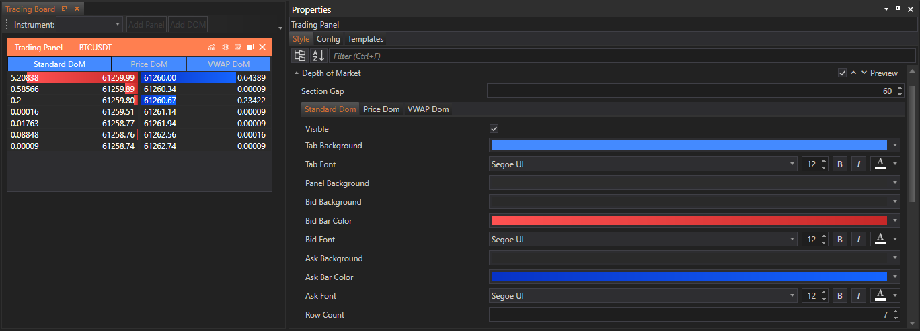Open the Ask Font color picker

coord(885,296)
